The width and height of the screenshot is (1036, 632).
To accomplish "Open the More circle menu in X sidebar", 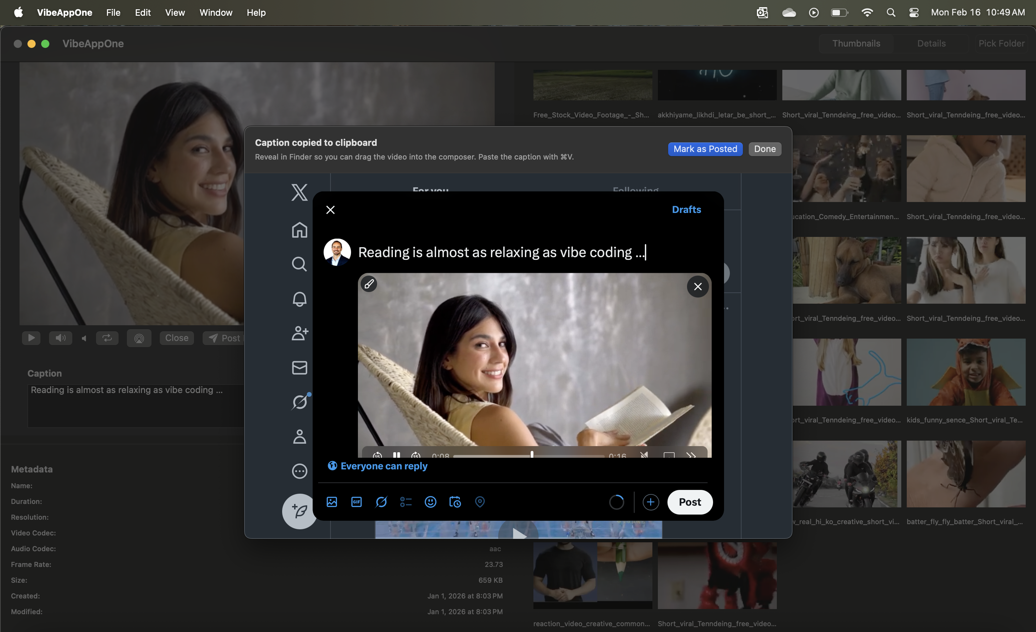I will (299, 471).
